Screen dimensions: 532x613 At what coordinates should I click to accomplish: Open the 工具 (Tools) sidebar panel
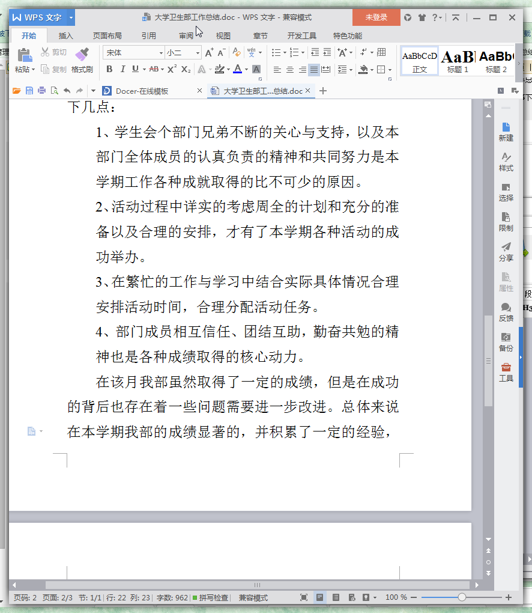(x=506, y=371)
